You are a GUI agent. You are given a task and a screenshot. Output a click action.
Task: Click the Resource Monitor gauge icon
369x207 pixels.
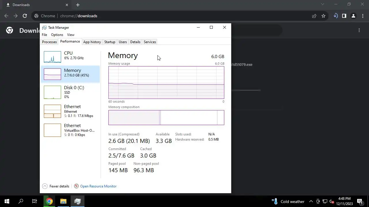click(x=76, y=186)
